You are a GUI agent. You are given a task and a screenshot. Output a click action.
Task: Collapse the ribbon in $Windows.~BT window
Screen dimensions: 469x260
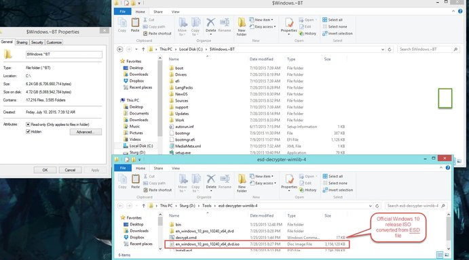453,12
